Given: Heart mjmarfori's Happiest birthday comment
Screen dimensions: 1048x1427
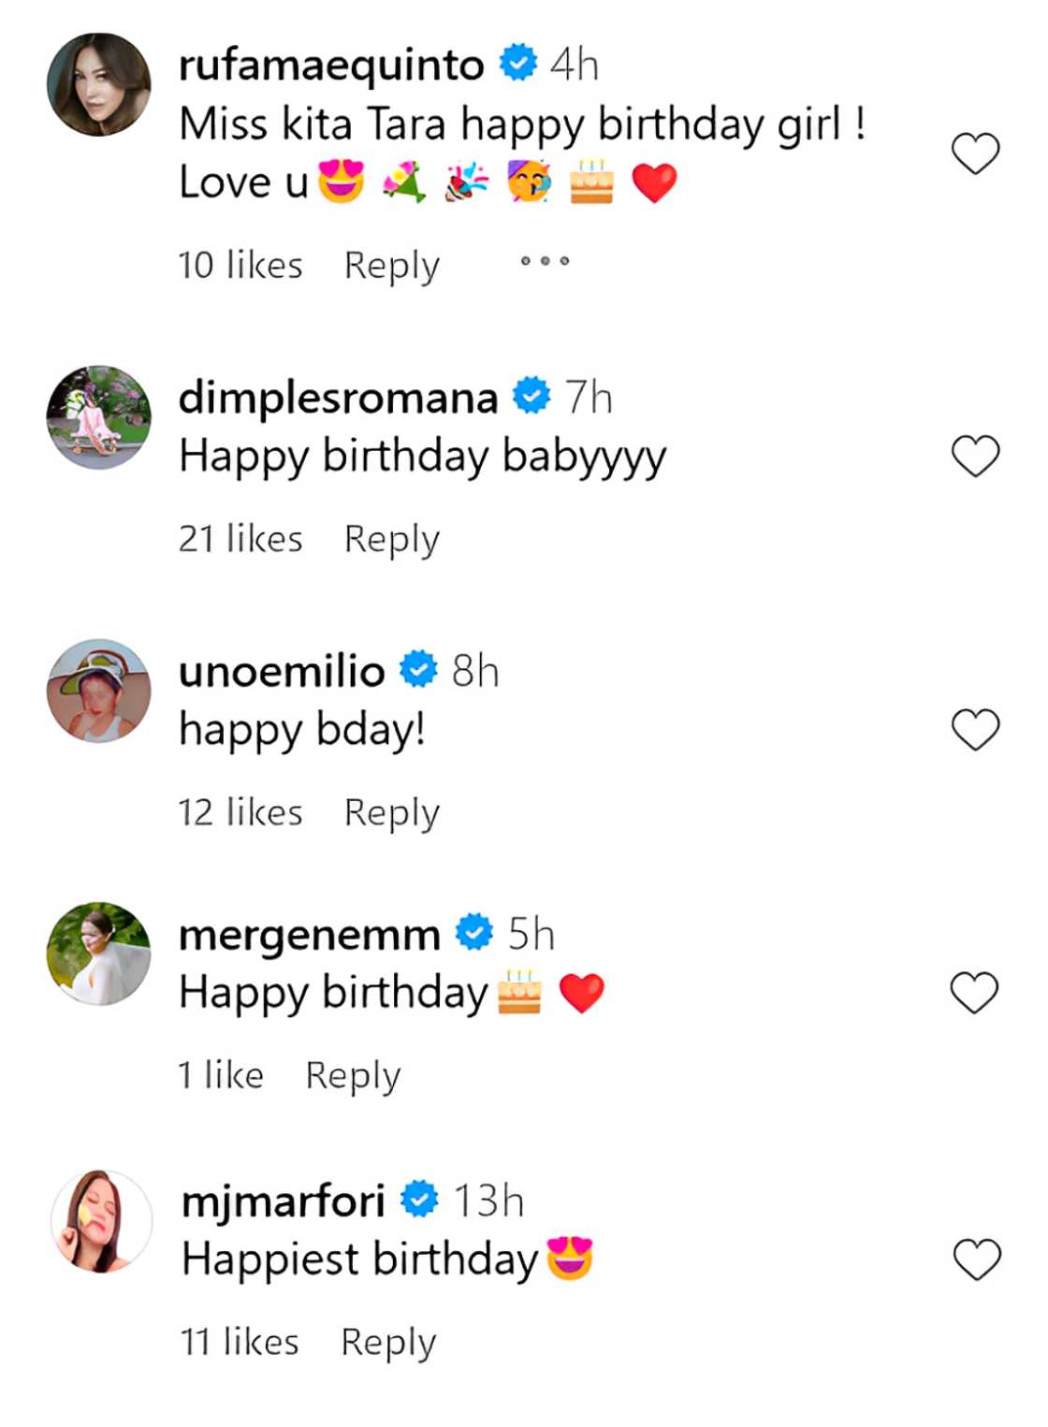Looking at the screenshot, I should click(x=977, y=1260).
